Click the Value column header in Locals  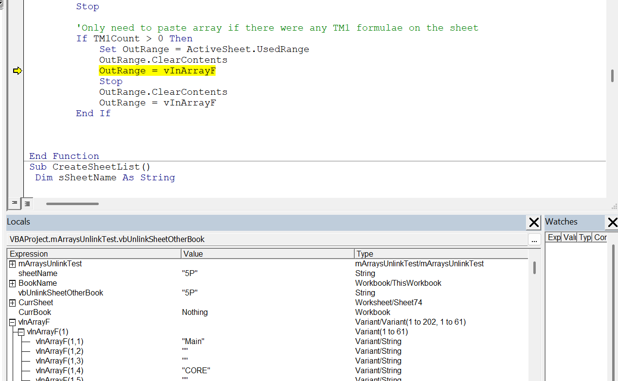[x=268, y=254]
